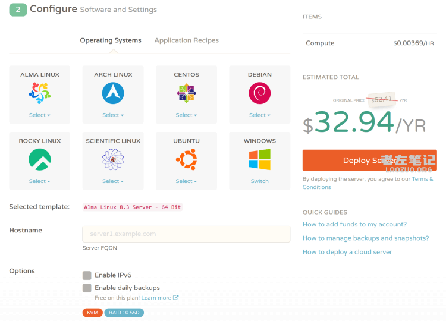Select the Arch Linux logo icon

[x=113, y=93]
